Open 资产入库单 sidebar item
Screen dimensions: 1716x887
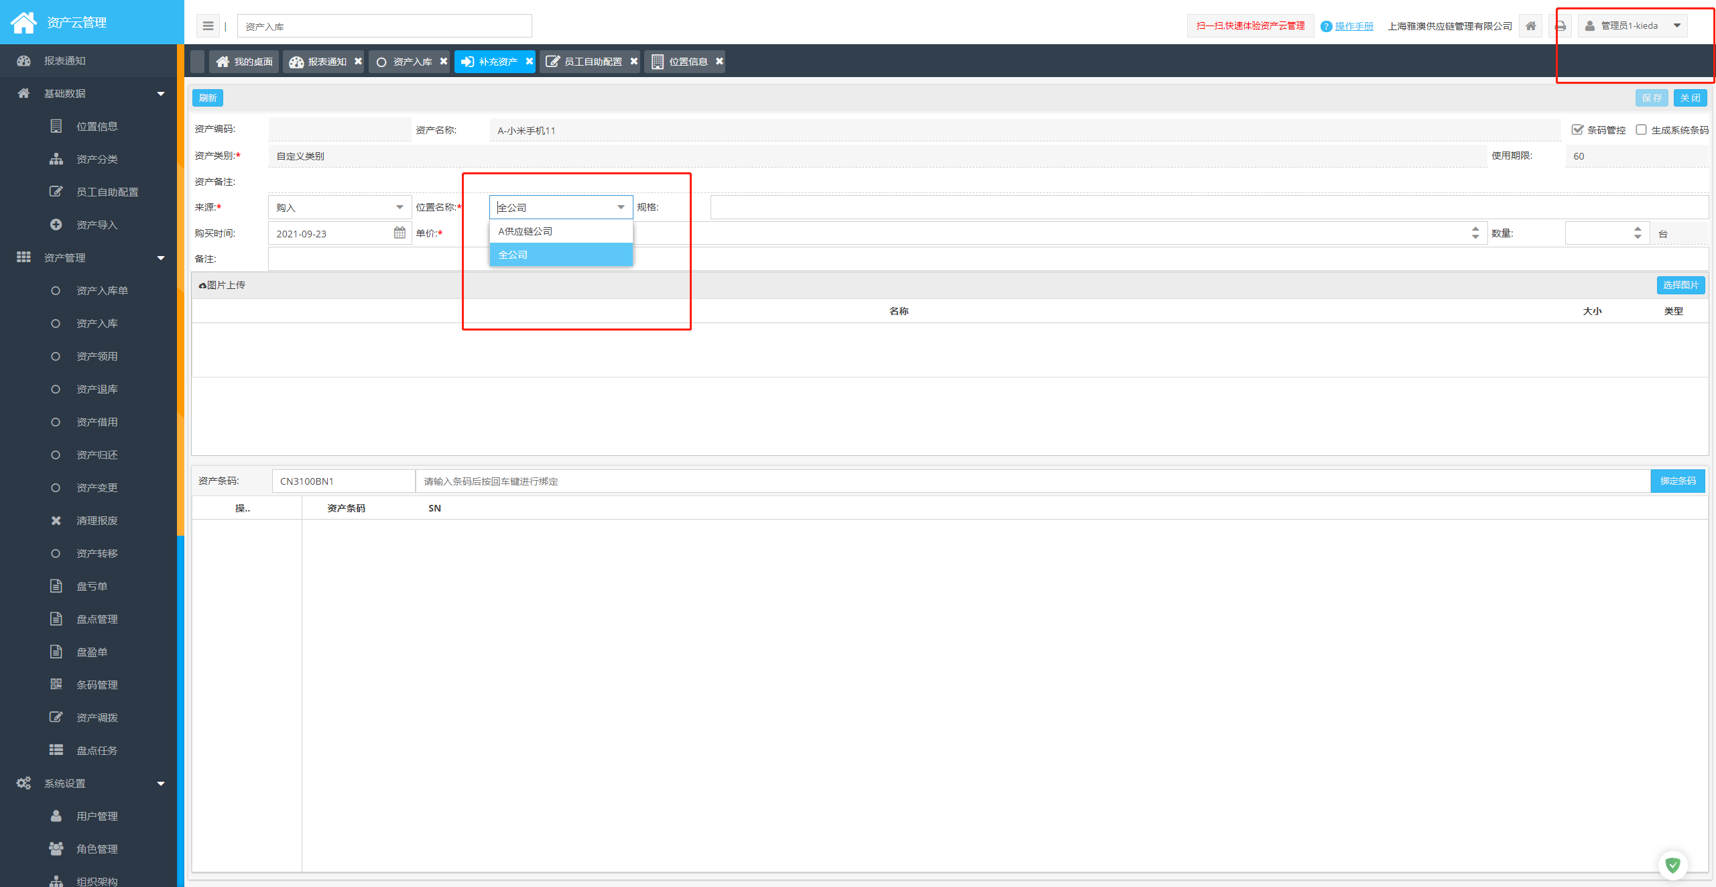click(x=88, y=290)
